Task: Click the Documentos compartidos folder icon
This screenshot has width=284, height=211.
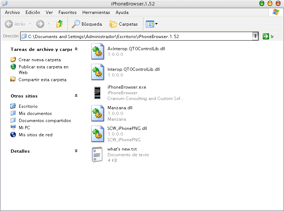Action: click(13, 120)
